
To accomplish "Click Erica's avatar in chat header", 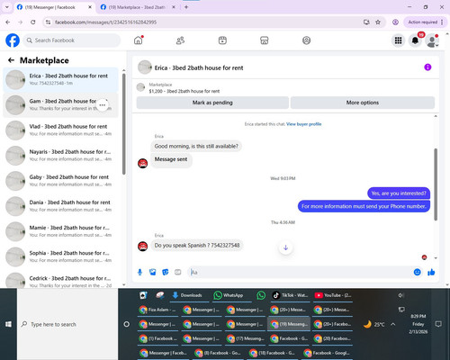I will click(x=145, y=67).
